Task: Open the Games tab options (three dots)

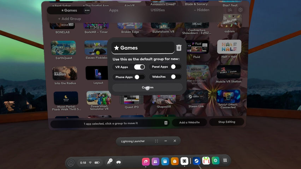Action: (87, 10)
